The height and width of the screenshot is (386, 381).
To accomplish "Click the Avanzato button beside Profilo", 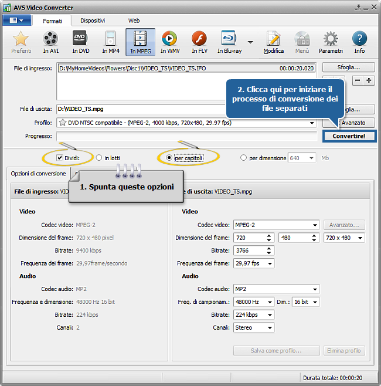I will pyautogui.click(x=349, y=123).
